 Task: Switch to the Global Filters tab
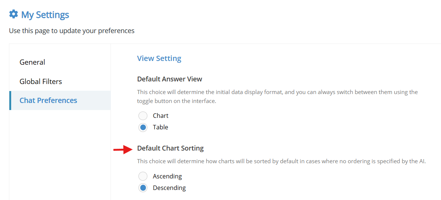(x=41, y=81)
